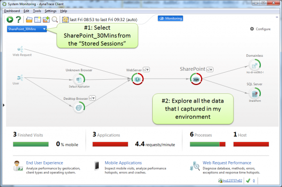Click the Web Request Performance magnifier icon
The width and height of the screenshot is (282, 187).
coord(195,166)
